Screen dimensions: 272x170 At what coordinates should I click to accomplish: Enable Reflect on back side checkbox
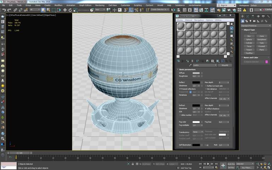coord(206,86)
